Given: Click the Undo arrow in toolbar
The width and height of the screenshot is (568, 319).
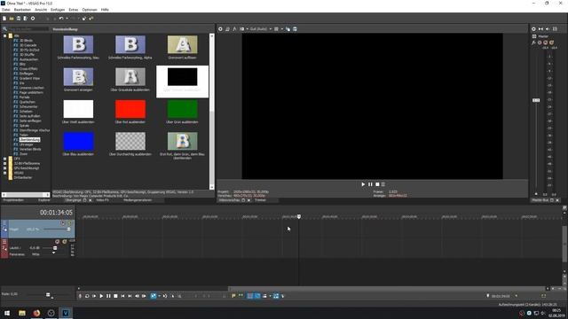Looking at the screenshot, I should [x=61, y=19].
